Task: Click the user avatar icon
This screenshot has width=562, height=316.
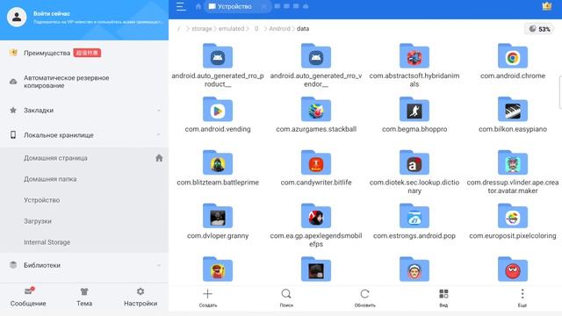Action: (x=17, y=17)
